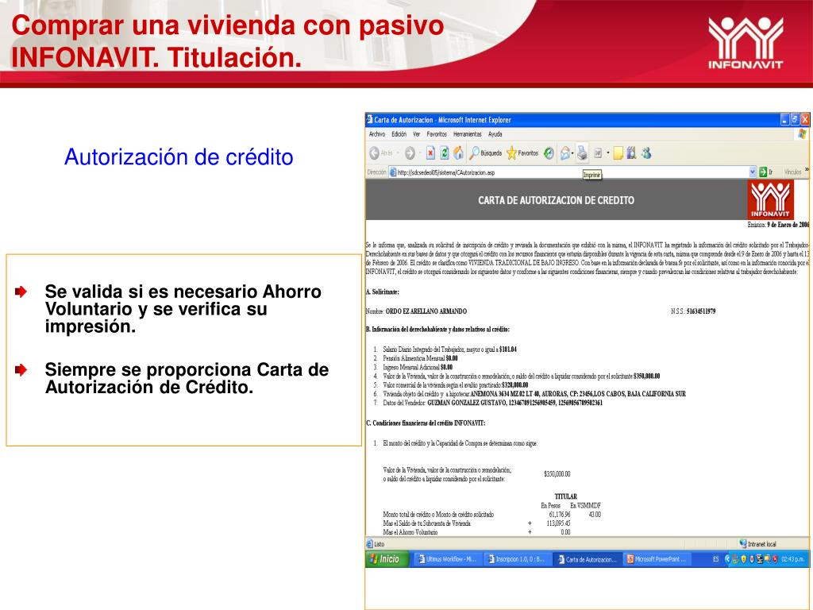Open the Favoritos star toolbar button
This screenshot has height=610, width=813.
(x=522, y=153)
